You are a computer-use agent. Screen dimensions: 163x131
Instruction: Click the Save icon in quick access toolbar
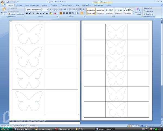coord(8,2)
